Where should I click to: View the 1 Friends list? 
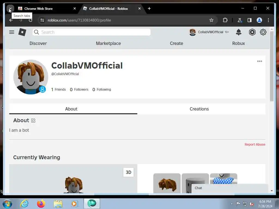(x=59, y=89)
